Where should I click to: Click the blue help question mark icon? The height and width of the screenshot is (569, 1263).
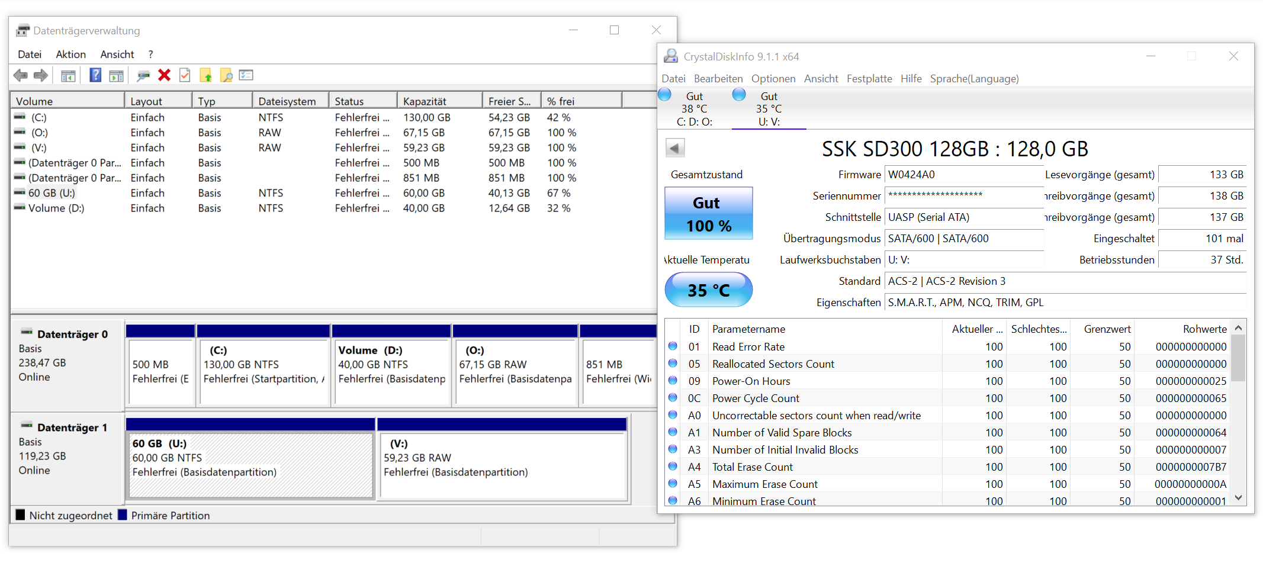click(x=95, y=75)
